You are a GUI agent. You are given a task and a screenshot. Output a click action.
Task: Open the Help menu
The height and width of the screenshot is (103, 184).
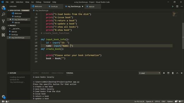tap(54, 2)
